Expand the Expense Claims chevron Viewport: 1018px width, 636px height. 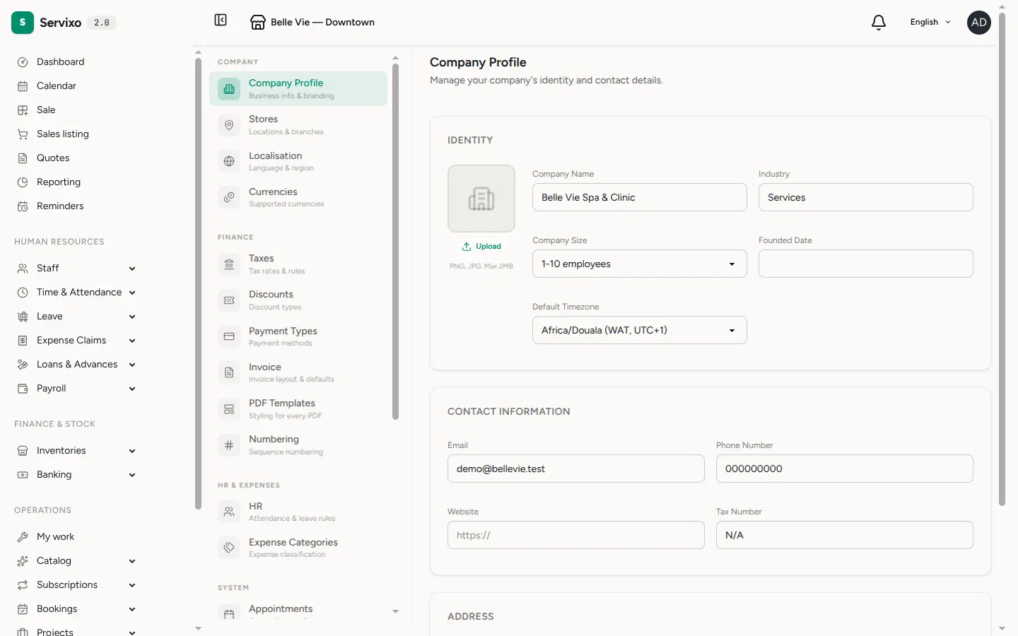[132, 341]
